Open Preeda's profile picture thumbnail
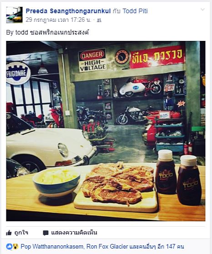 tap(14, 15)
